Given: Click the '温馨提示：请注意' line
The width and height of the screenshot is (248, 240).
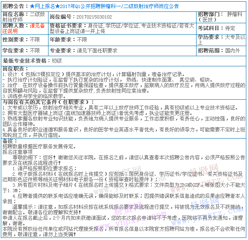Looking at the screenshot, I should click(123, 210).
